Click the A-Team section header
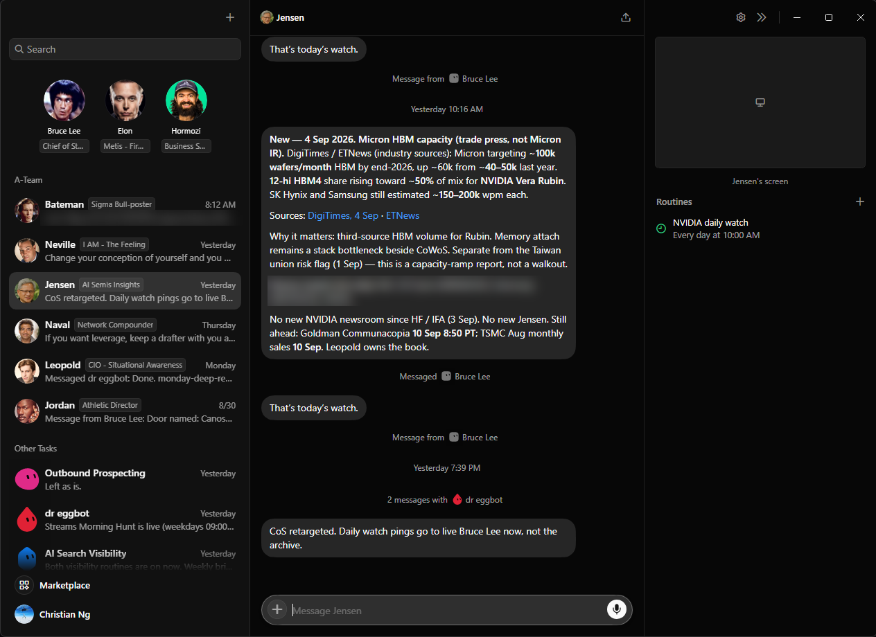Image resolution: width=876 pixels, height=637 pixels. 28,180
